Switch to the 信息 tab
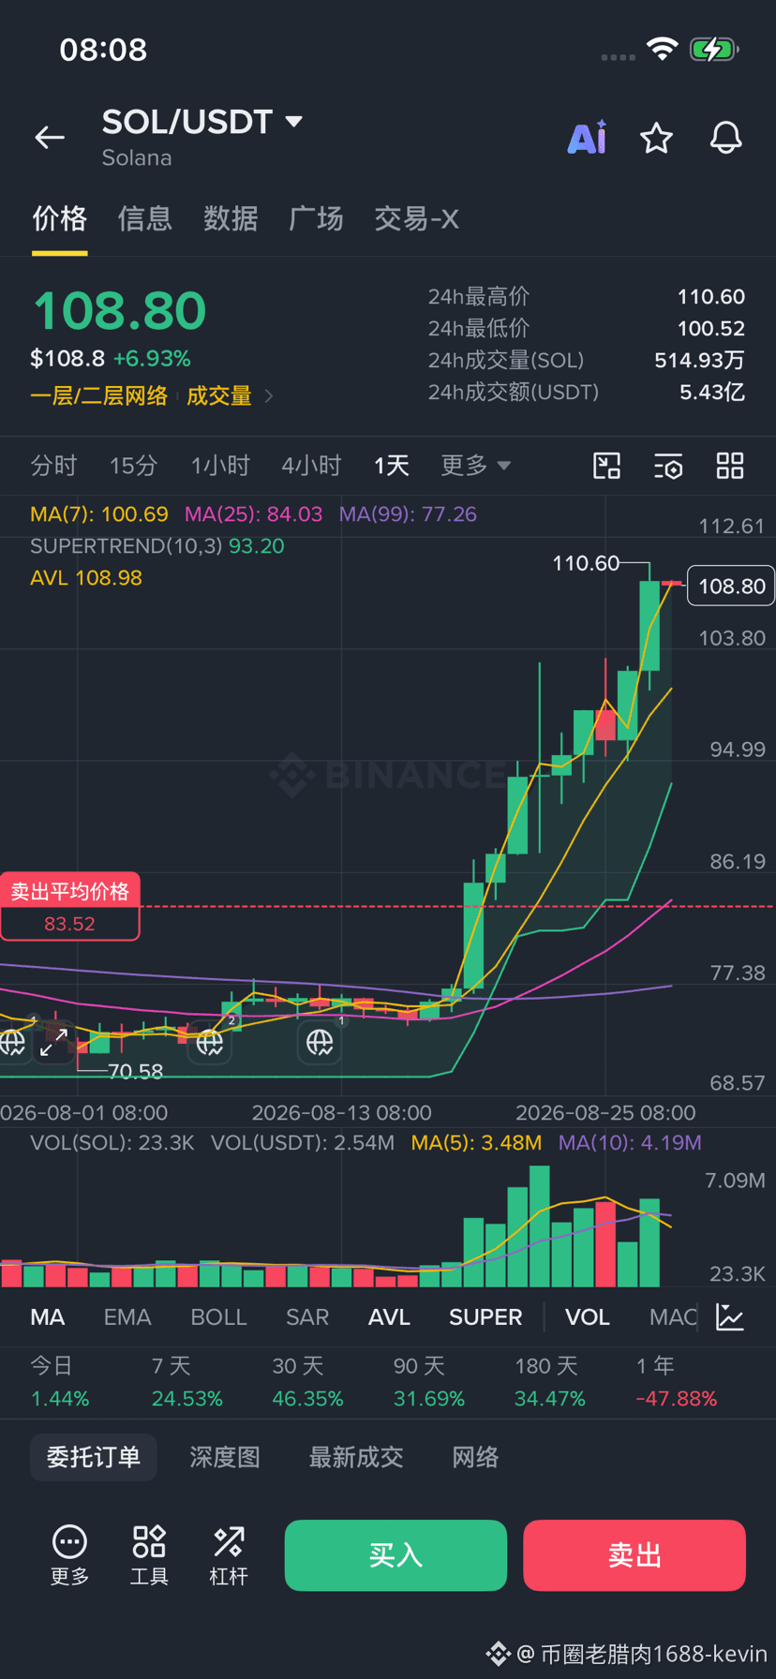Viewport: 776px width, 1679px height. pyautogui.click(x=145, y=219)
